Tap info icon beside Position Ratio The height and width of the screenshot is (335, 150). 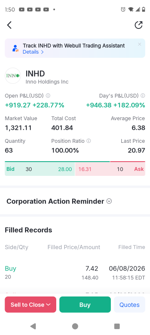tap(89, 141)
